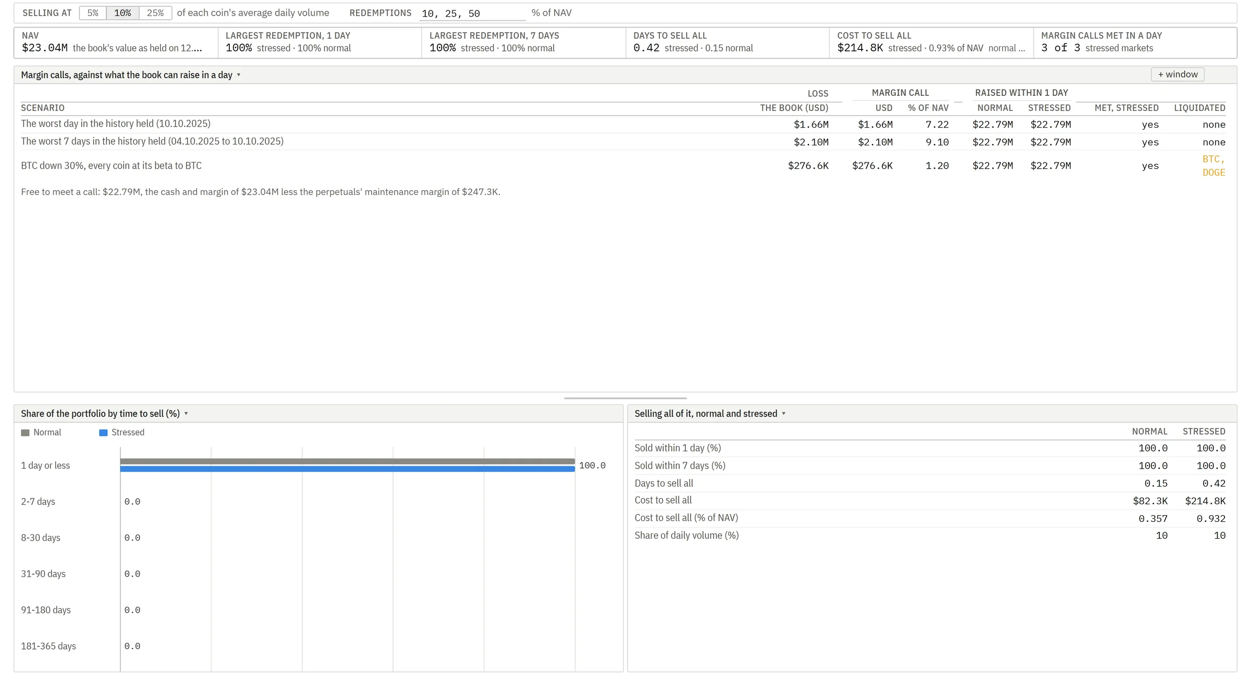Screen dimensions: 1251x674
Task: Click the 100.0 bar value label
Action: point(592,466)
